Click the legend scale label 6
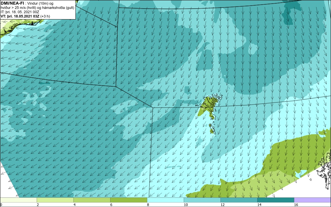Screen dimensions: 331x207 112,205
